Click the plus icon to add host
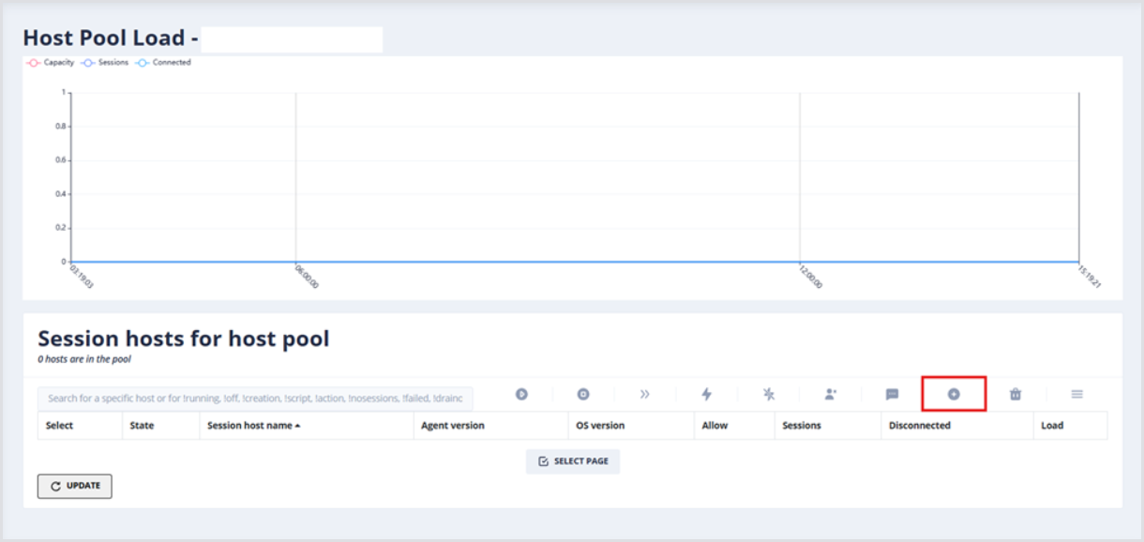 (x=954, y=395)
